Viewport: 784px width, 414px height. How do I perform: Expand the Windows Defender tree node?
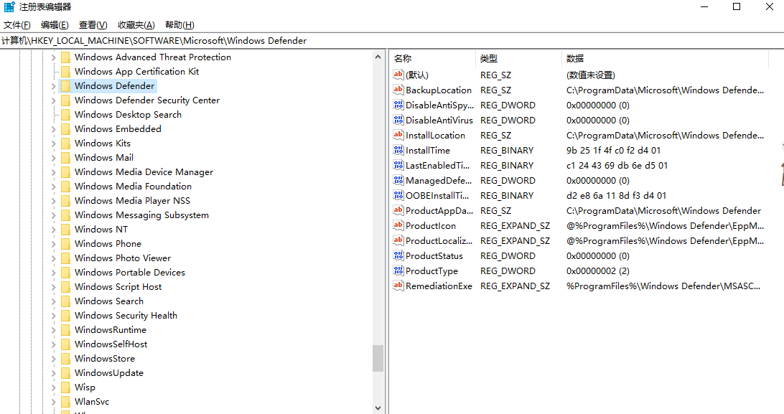pos(54,86)
